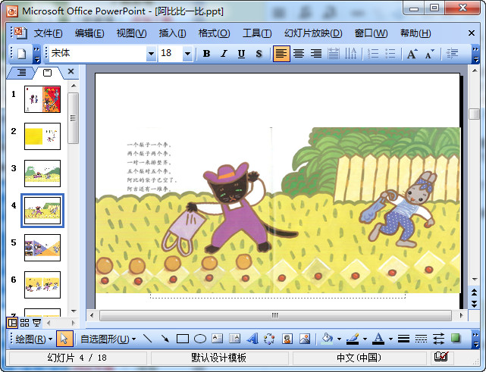Insert diagram or organization chart

[x=269, y=339]
